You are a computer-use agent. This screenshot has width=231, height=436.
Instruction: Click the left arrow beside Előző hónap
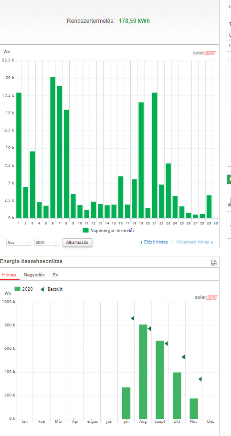(x=141, y=242)
